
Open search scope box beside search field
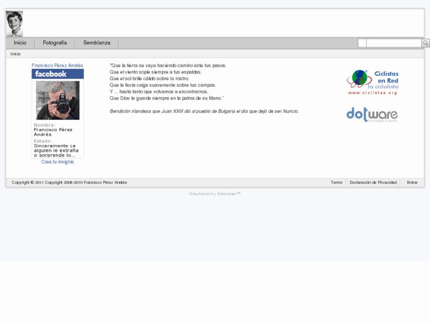point(362,43)
